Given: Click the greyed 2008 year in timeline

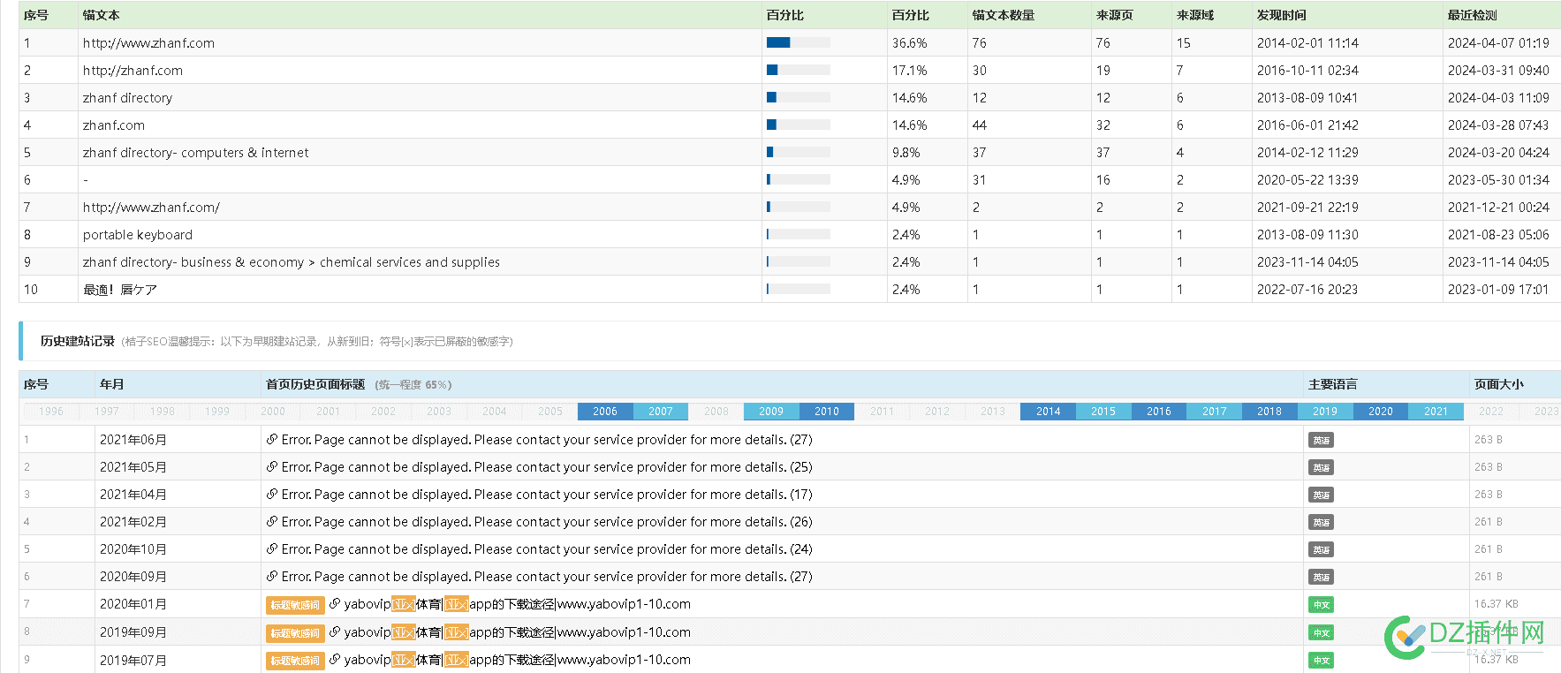Looking at the screenshot, I should 716,412.
